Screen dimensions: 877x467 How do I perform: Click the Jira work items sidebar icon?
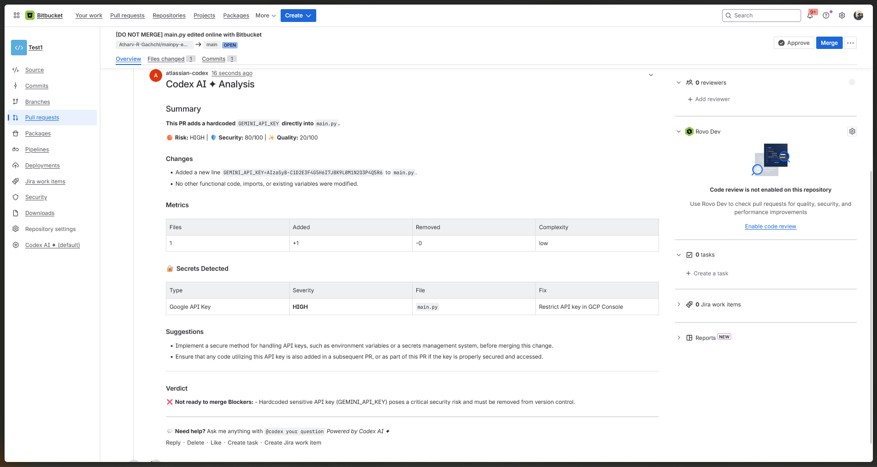point(16,182)
